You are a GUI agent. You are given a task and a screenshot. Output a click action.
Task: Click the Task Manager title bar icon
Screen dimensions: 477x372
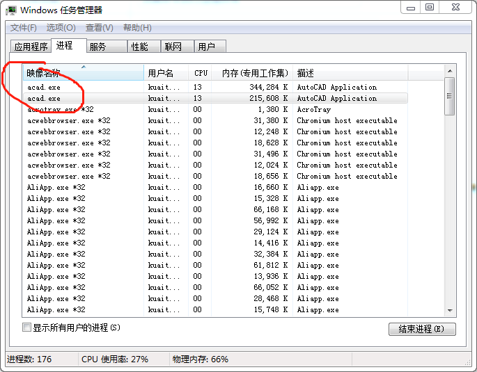[11, 10]
